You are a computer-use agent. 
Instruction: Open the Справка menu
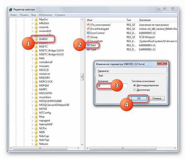[x=60, y=15]
